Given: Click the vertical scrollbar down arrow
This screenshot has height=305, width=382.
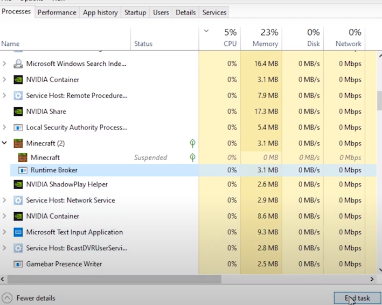Looking at the screenshot, I should [x=380, y=269].
